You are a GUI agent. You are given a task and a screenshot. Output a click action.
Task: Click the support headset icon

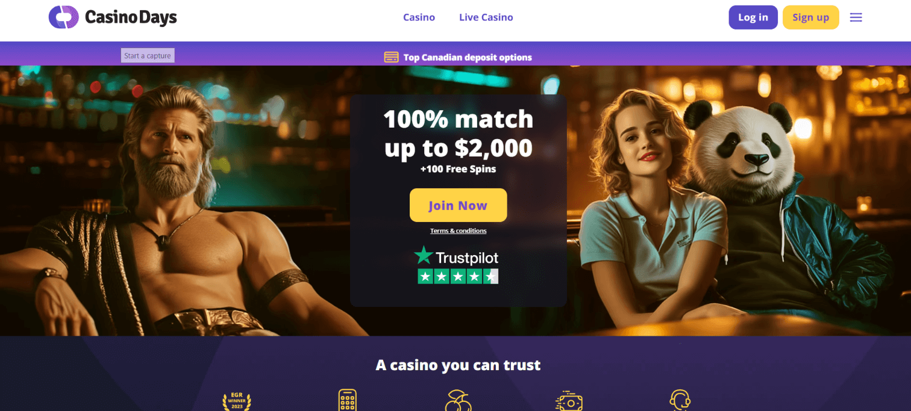[680, 400]
